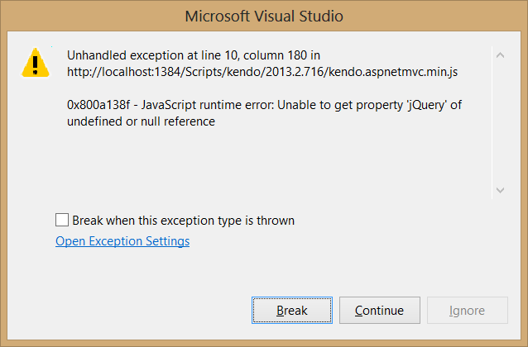Click the message scrollbar track
The width and height of the screenshot is (528, 347).
click(499, 122)
